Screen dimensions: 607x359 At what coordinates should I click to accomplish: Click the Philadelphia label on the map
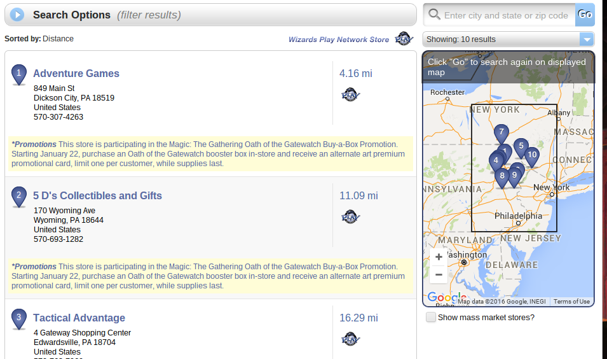518,216
